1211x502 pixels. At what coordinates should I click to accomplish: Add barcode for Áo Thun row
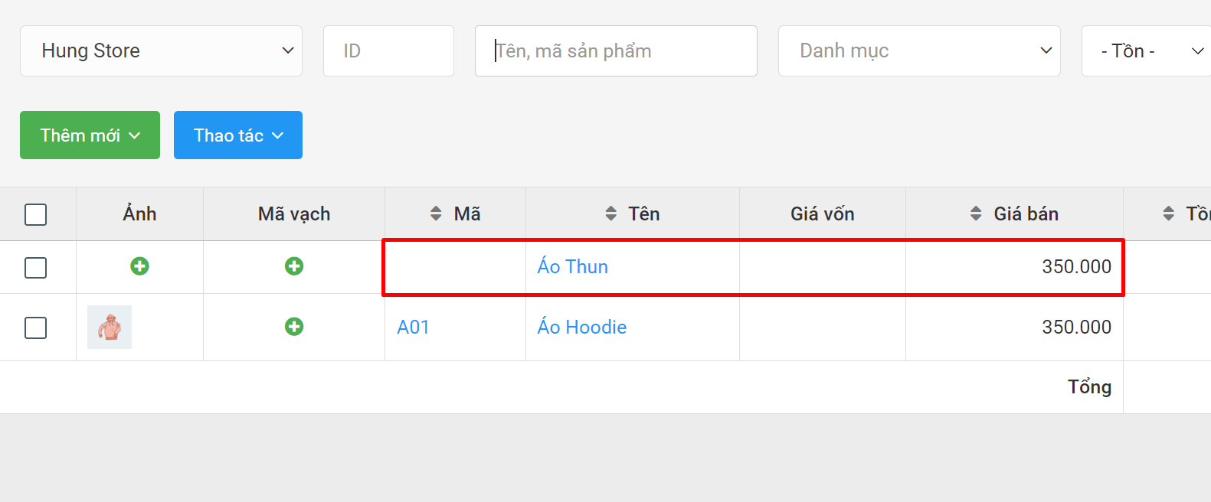coord(294,266)
